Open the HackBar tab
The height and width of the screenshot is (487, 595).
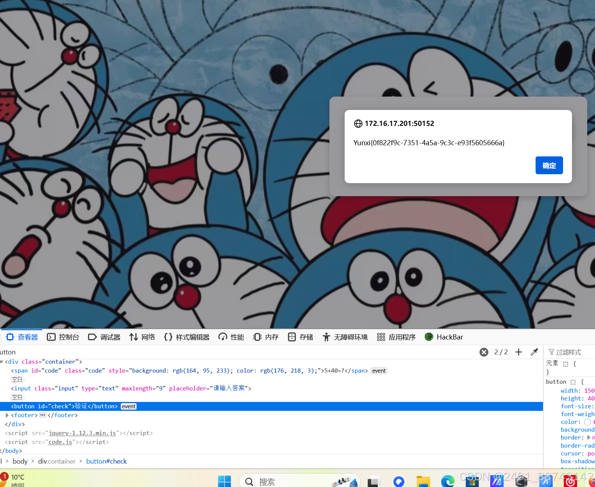tap(443, 337)
